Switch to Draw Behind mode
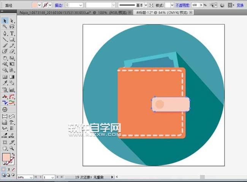Viewport: 247px width, 182px height. [8, 175]
